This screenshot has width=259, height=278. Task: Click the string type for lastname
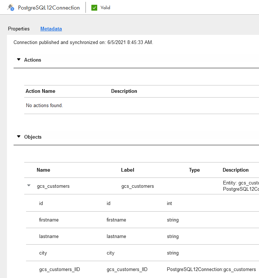click(x=173, y=237)
